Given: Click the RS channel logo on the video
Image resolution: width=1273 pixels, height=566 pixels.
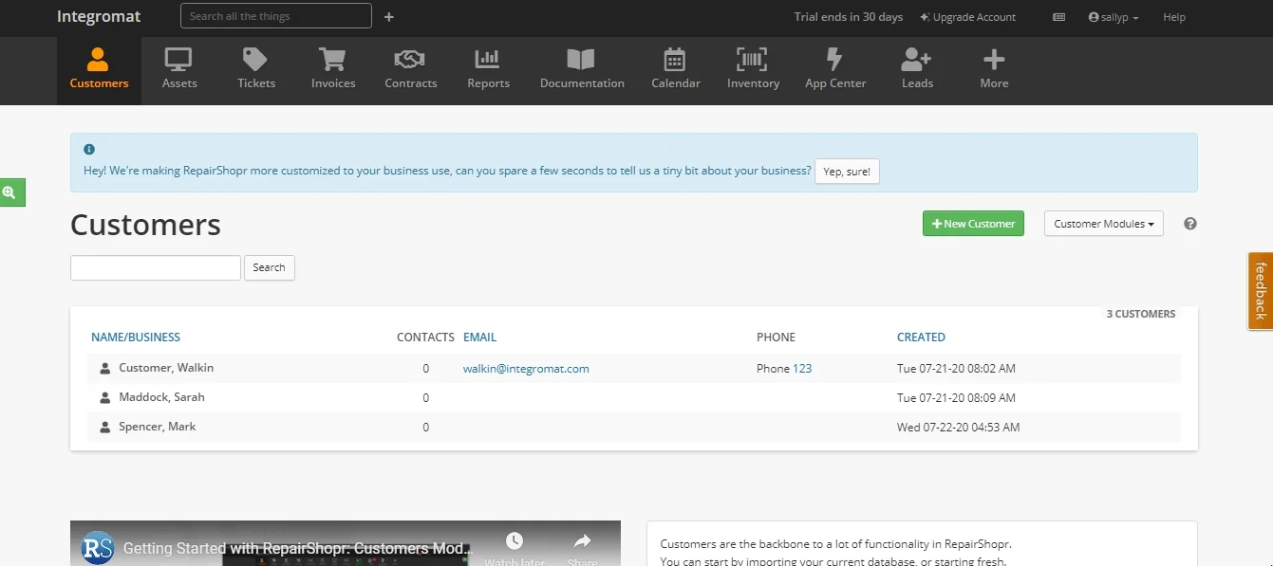Looking at the screenshot, I should coord(99,548).
